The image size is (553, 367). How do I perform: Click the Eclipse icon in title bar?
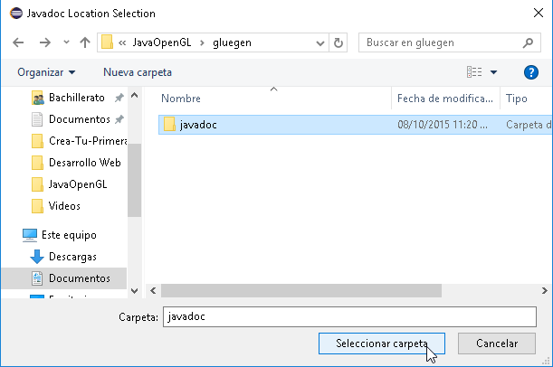[x=16, y=14]
